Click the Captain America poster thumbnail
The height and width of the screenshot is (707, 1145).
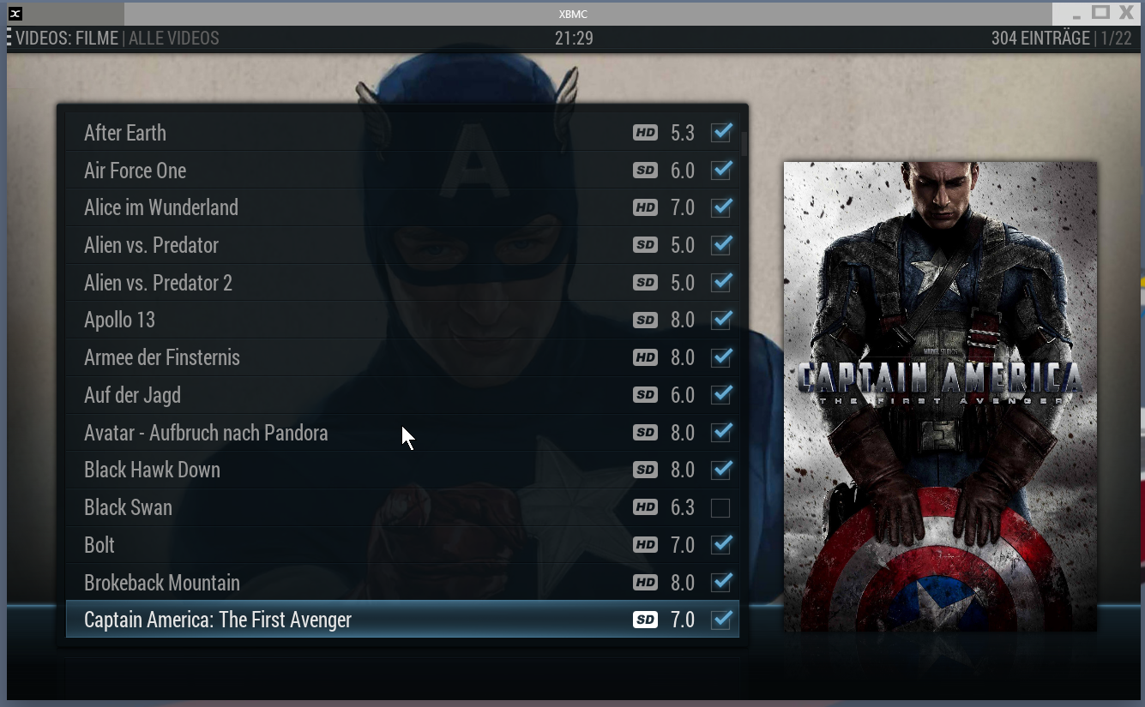(940, 397)
